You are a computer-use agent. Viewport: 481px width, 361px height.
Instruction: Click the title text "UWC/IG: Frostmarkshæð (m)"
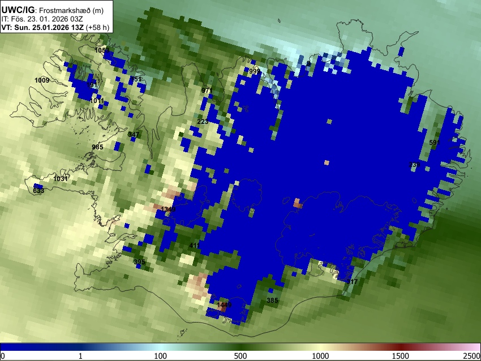[53, 10]
